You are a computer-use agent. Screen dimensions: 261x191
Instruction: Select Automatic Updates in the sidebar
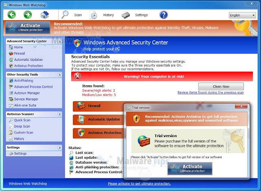[x=28, y=60]
